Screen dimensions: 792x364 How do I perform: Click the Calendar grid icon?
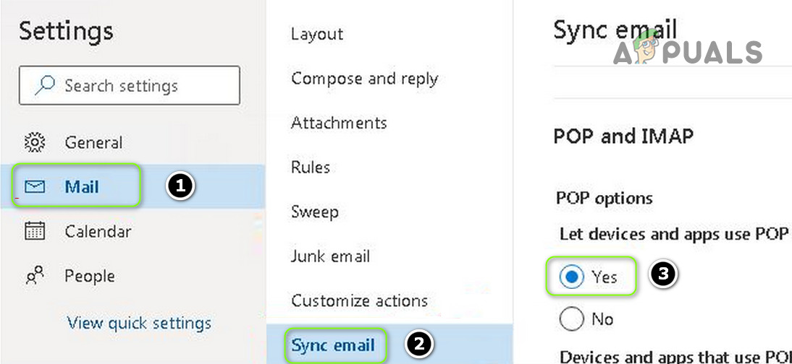[x=35, y=232]
